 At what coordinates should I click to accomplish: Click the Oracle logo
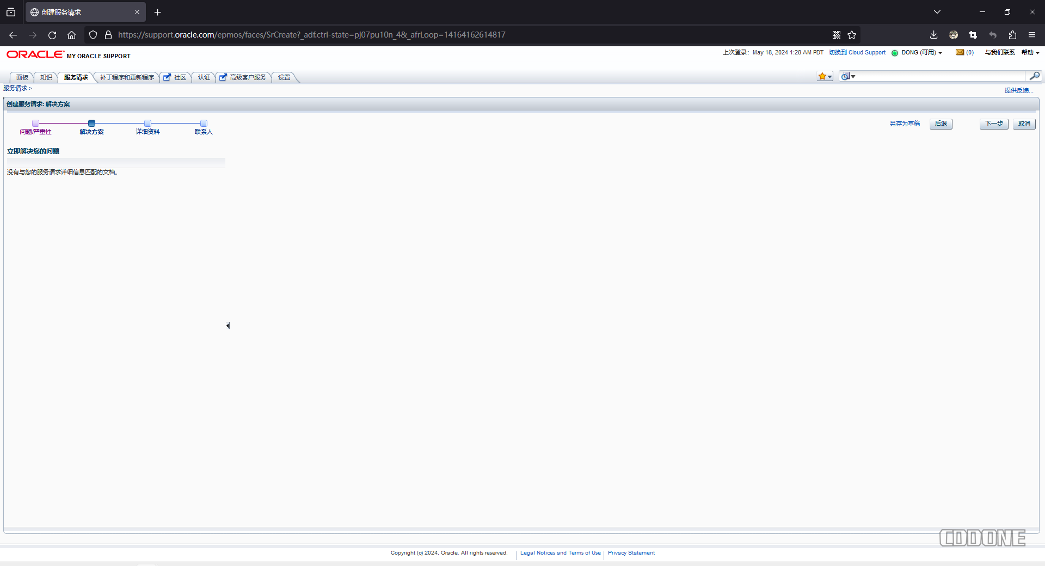point(35,54)
